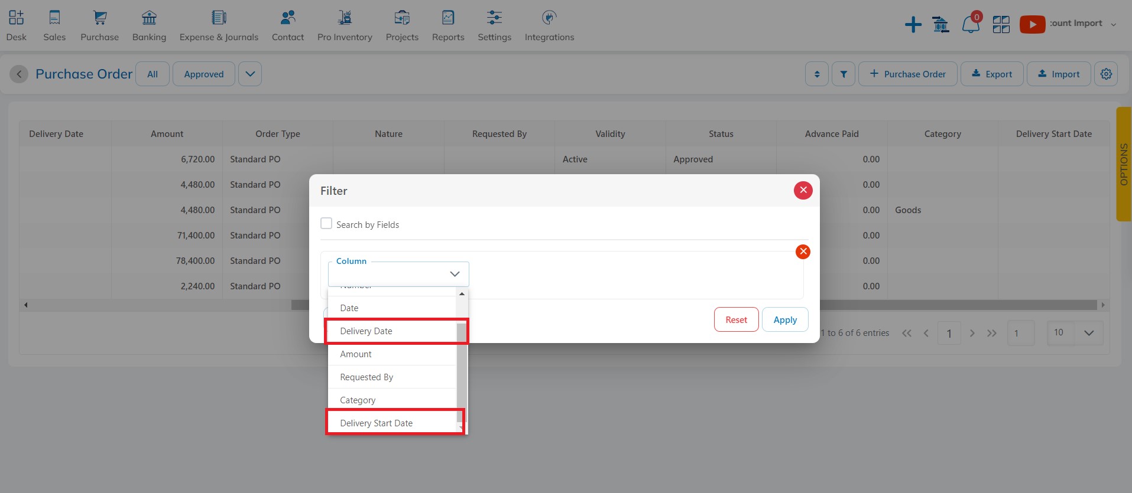1132x493 pixels.
Task: Select Delivery Start Date from the list
Action: (392, 423)
